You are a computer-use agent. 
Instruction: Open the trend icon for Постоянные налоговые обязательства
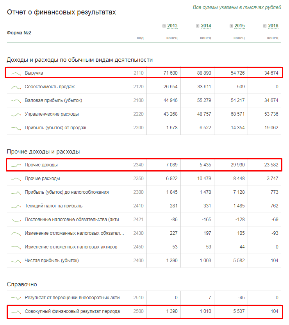click(x=16, y=220)
